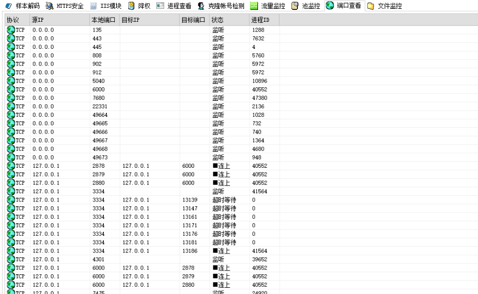The height and width of the screenshot is (294, 478).
Task: Select target port 13186 cell
Action: 190,251
